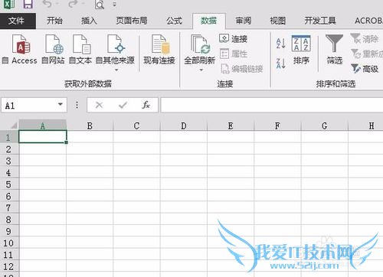Select row 1 header

pyautogui.click(x=9, y=137)
